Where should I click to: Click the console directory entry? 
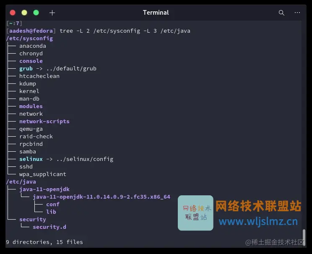(x=31, y=61)
